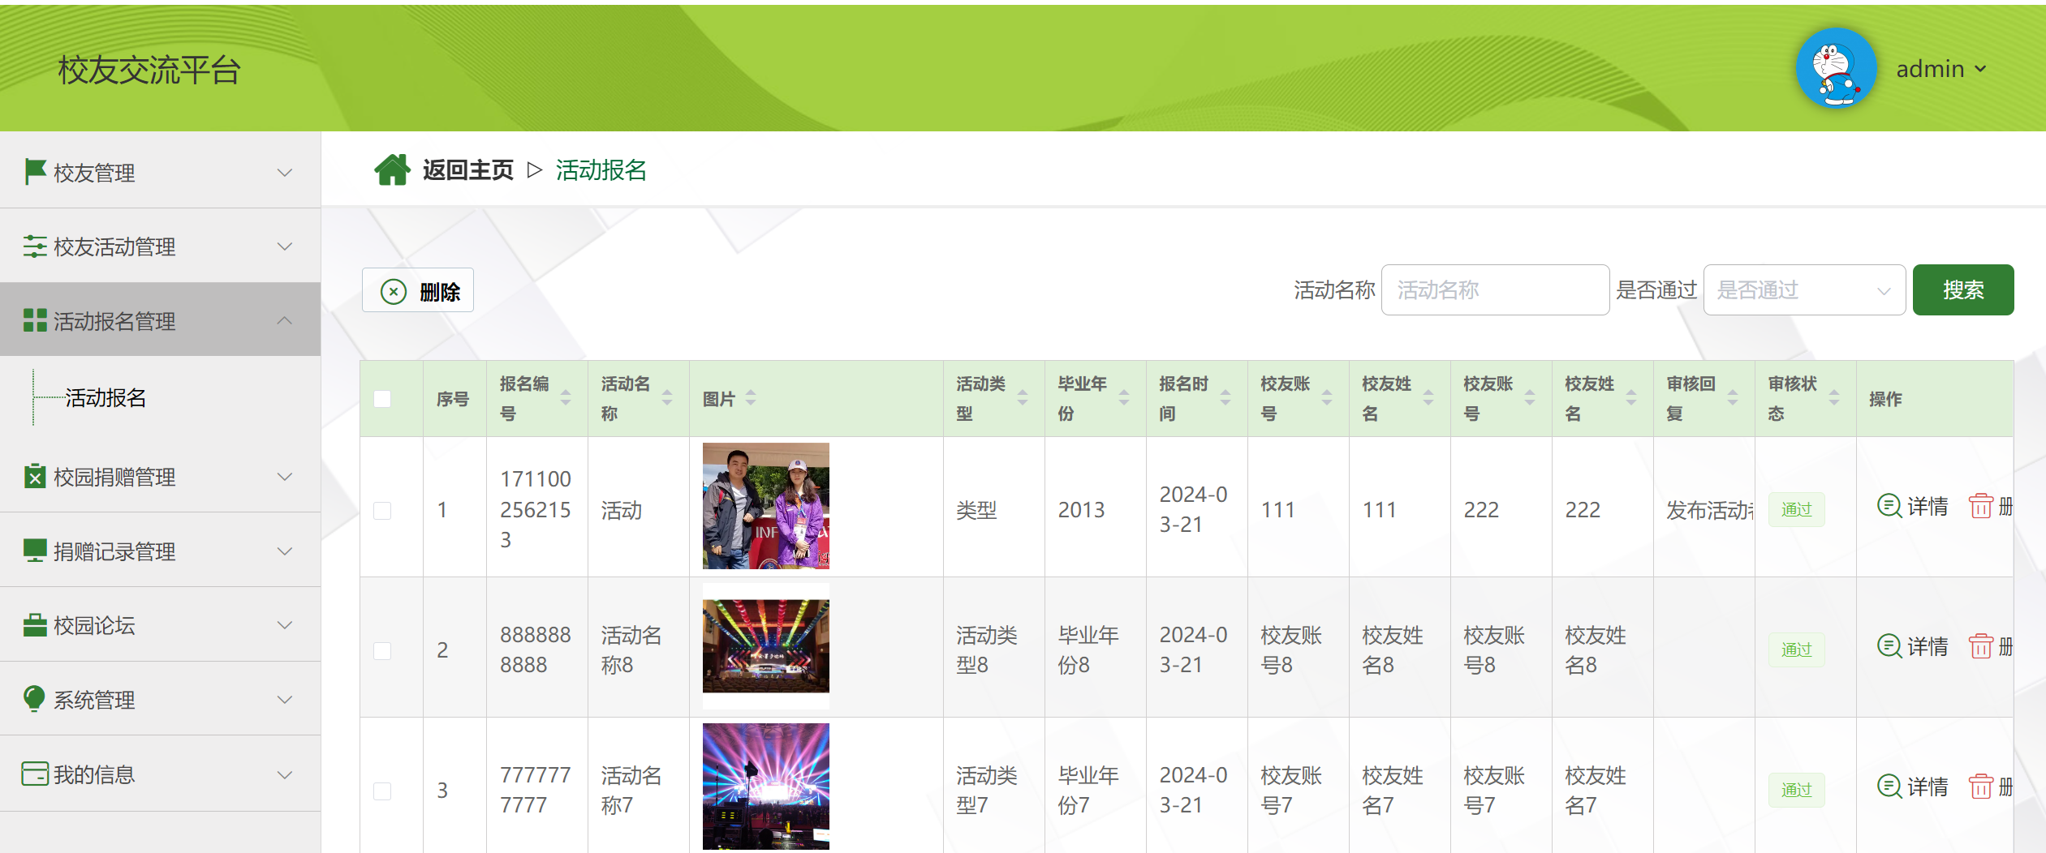Click the lightbulb icon for 系统管理

click(x=35, y=699)
